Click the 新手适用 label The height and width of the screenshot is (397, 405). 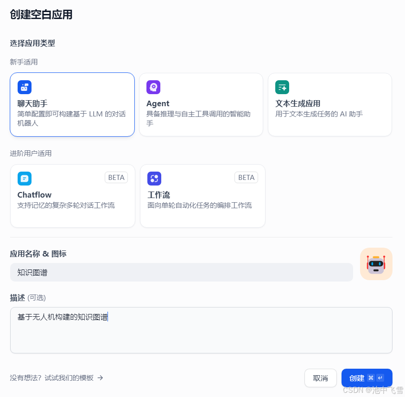24,62
